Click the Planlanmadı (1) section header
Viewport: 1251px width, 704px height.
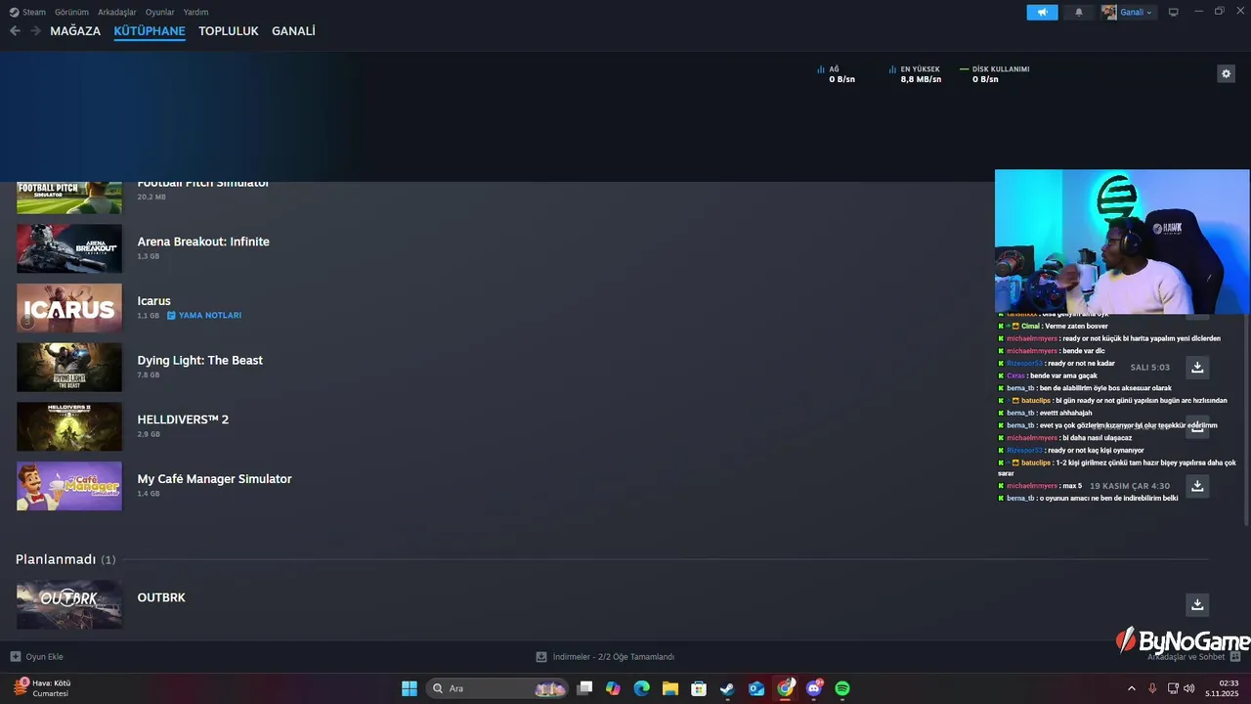click(65, 559)
